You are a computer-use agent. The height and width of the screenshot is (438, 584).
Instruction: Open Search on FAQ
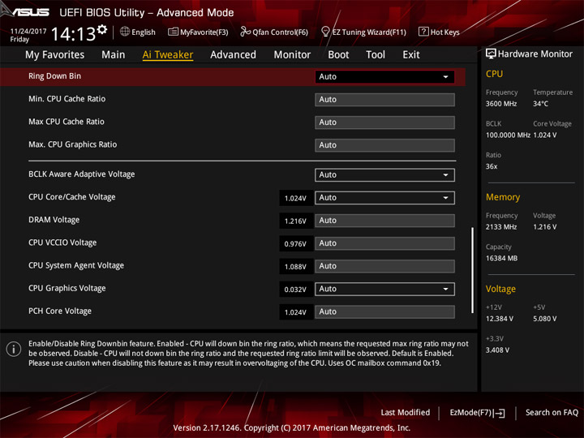pyautogui.click(x=552, y=413)
